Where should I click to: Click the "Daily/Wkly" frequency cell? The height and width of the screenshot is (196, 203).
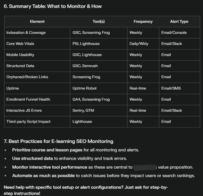pyautogui.click(x=139, y=44)
